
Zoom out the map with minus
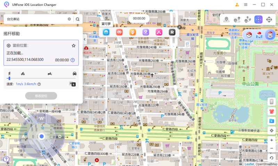click(271, 148)
